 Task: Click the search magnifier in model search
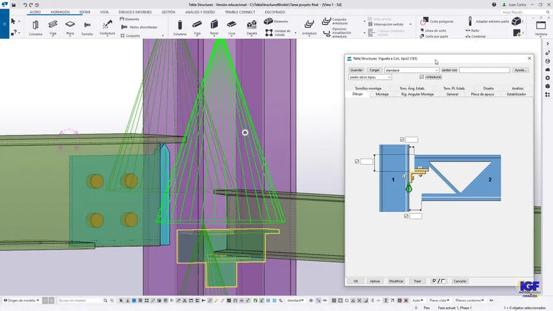pos(105,301)
